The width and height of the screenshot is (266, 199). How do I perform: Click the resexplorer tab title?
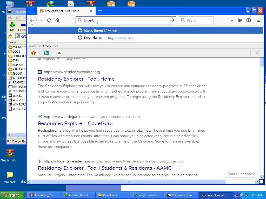pyautogui.click(x=62, y=11)
